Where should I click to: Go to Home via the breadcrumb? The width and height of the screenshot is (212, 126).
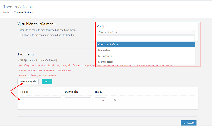pos(7,12)
